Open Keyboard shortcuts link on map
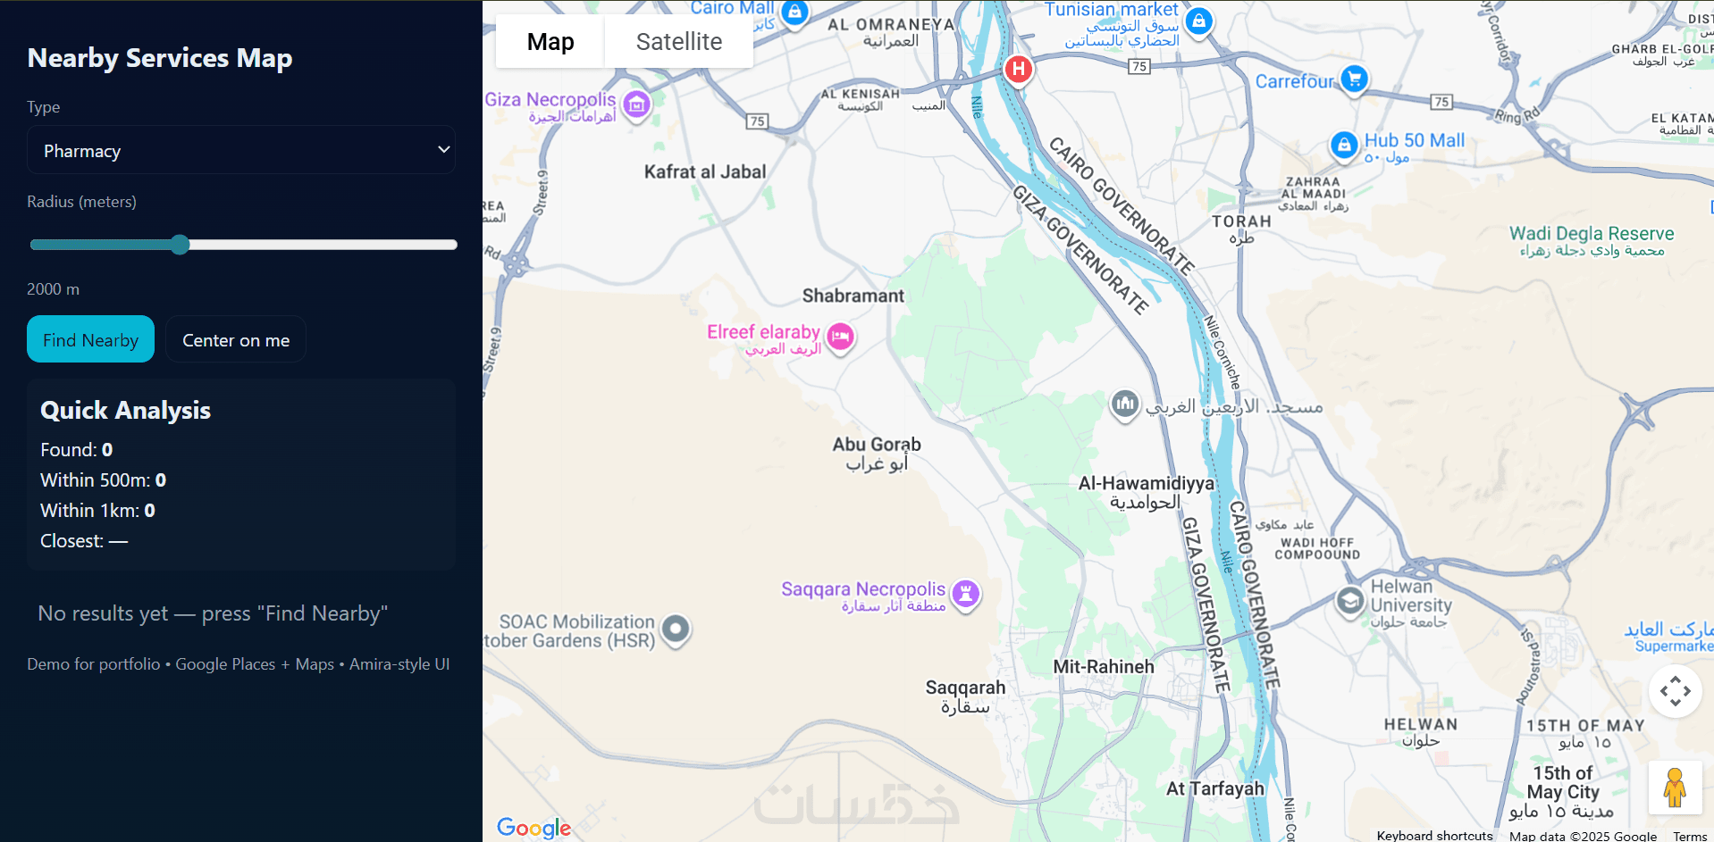This screenshot has width=1714, height=842. click(x=1434, y=836)
